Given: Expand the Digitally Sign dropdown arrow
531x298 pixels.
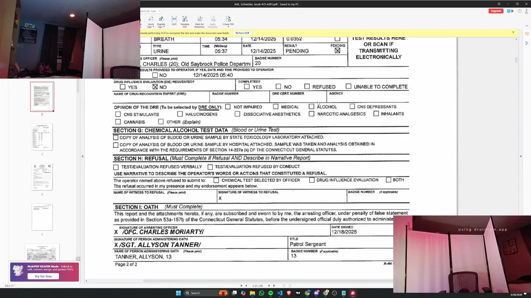Looking at the screenshot, I should pyautogui.click(x=164, y=27).
